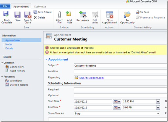This screenshot has width=168, height=122.
Task: Click Save & New in ribbon
Action: coord(43,12)
